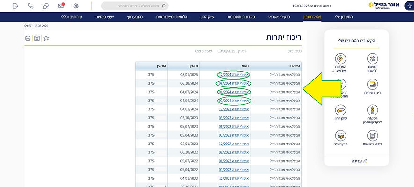
Task: Open link 'אישורי יתרה 06/2022'
Action: pyautogui.click(x=234, y=161)
